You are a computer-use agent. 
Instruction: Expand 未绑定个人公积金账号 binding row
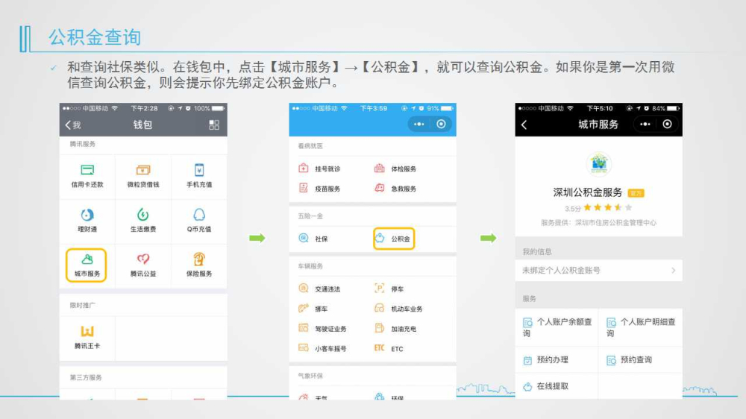tap(598, 270)
